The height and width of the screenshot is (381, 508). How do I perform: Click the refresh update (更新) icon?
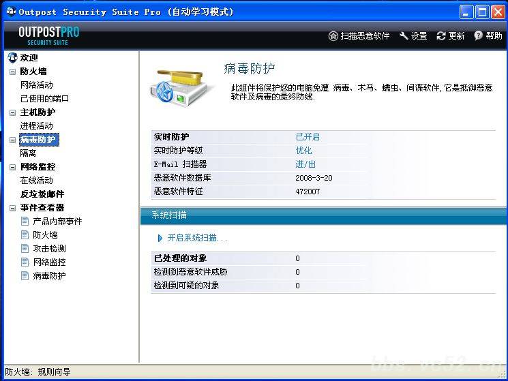pyautogui.click(x=441, y=36)
